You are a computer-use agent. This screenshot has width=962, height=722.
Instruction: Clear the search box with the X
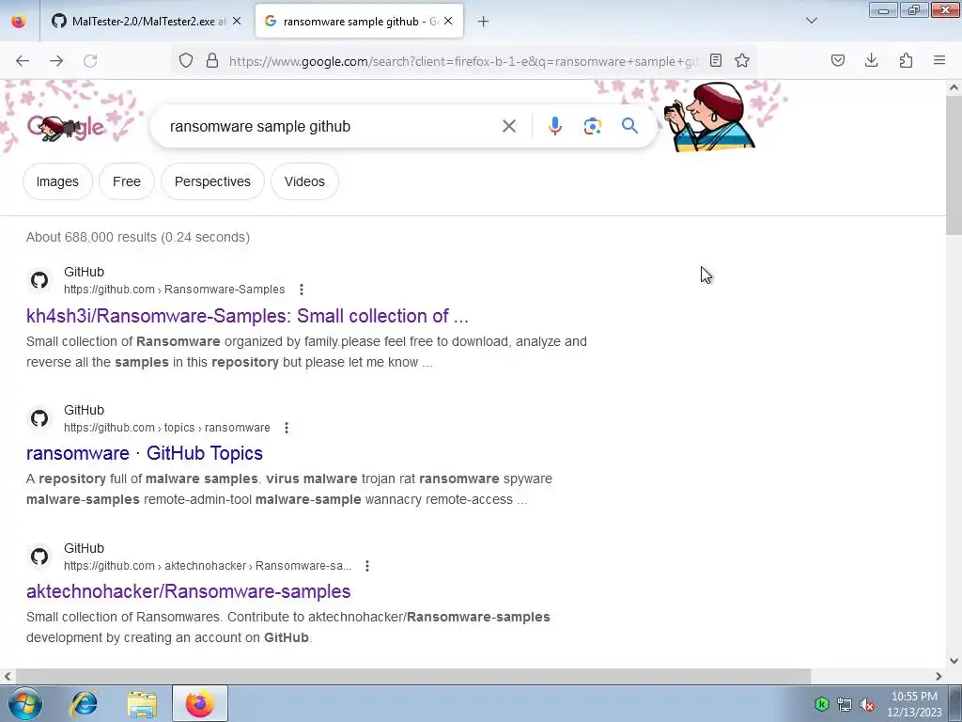pyautogui.click(x=508, y=127)
